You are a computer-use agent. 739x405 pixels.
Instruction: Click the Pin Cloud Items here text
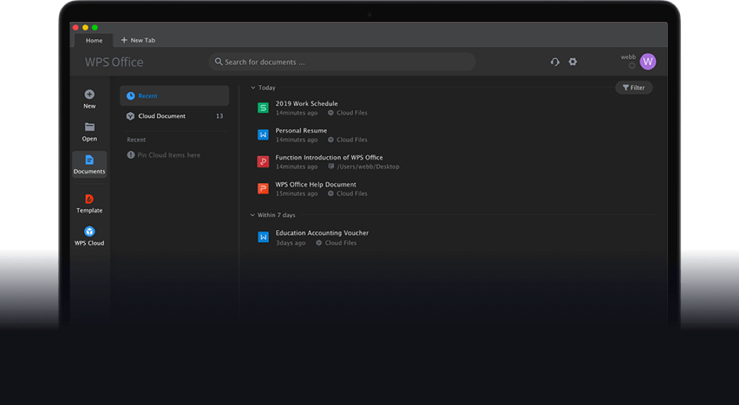coord(169,155)
